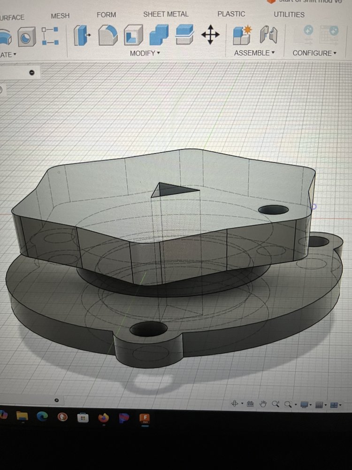This screenshot has width=352, height=470.
Task: Launch Firefox from the taskbar
Action: 103,417
